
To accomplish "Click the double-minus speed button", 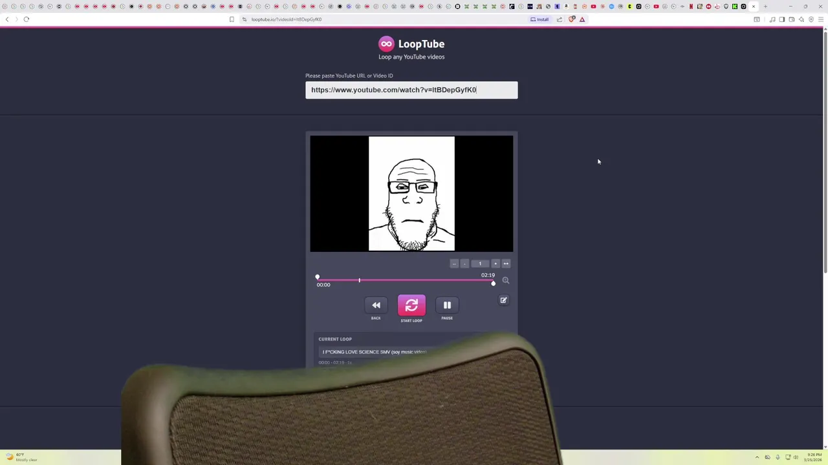I will 454,263.
